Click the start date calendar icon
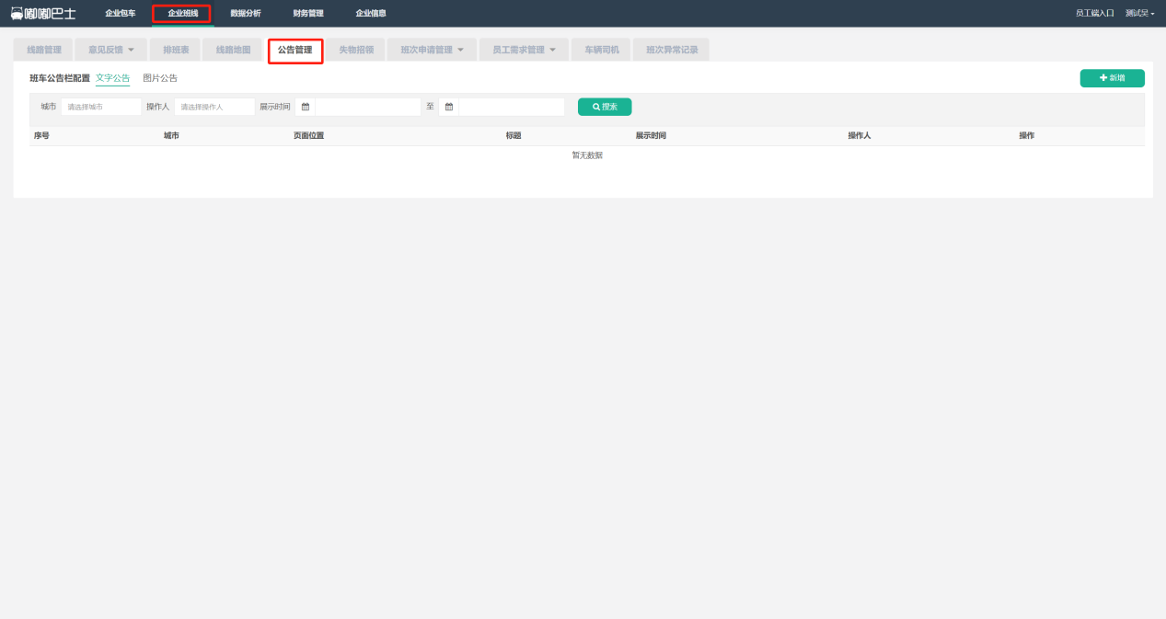Image resolution: width=1166 pixels, height=619 pixels. 306,107
